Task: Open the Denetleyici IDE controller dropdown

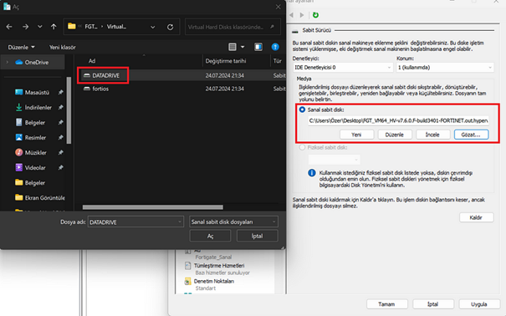Action: 343,68
